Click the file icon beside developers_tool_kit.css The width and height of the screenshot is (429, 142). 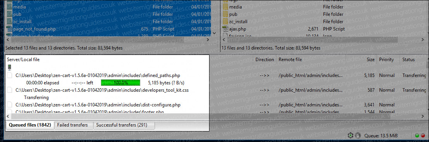(10, 90)
